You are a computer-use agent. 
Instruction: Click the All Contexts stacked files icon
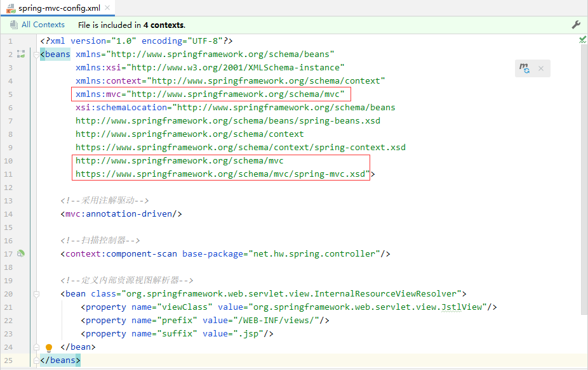pos(14,25)
